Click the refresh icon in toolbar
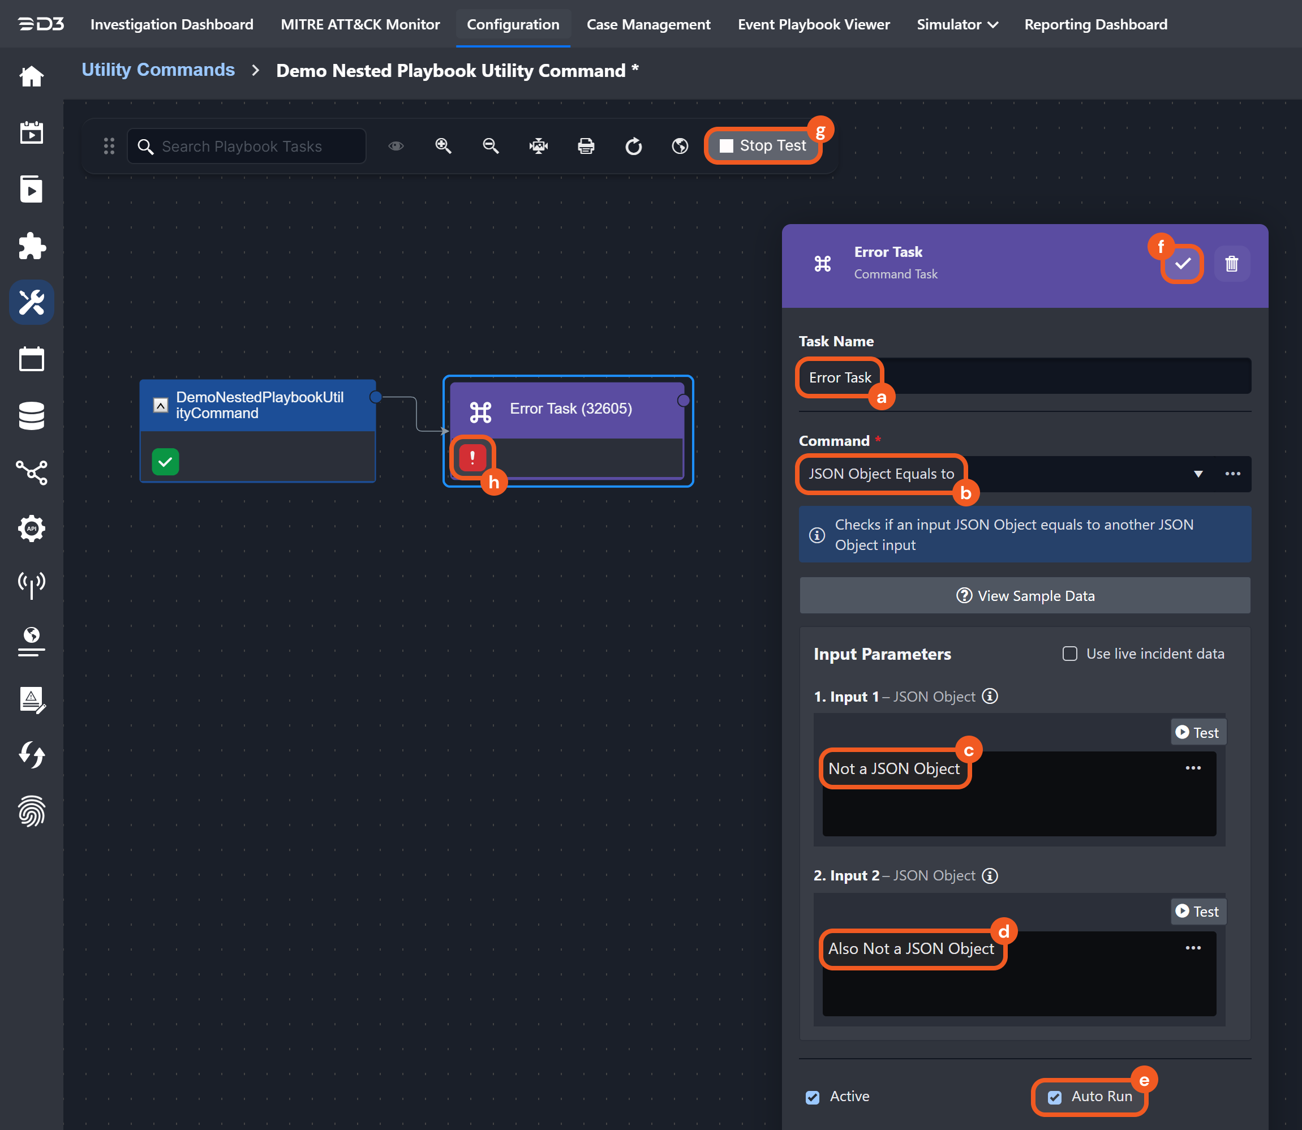The image size is (1302, 1130). 633,147
